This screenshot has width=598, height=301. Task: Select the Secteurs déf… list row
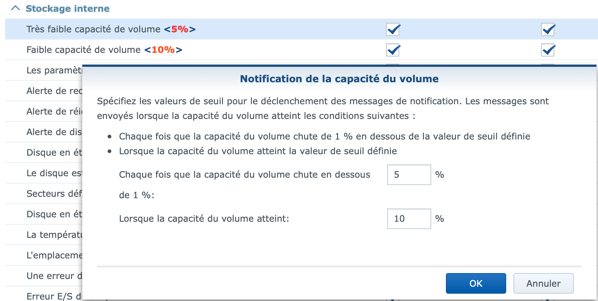(x=54, y=194)
